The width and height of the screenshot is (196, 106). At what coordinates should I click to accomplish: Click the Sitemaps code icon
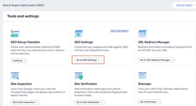[142, 76]
